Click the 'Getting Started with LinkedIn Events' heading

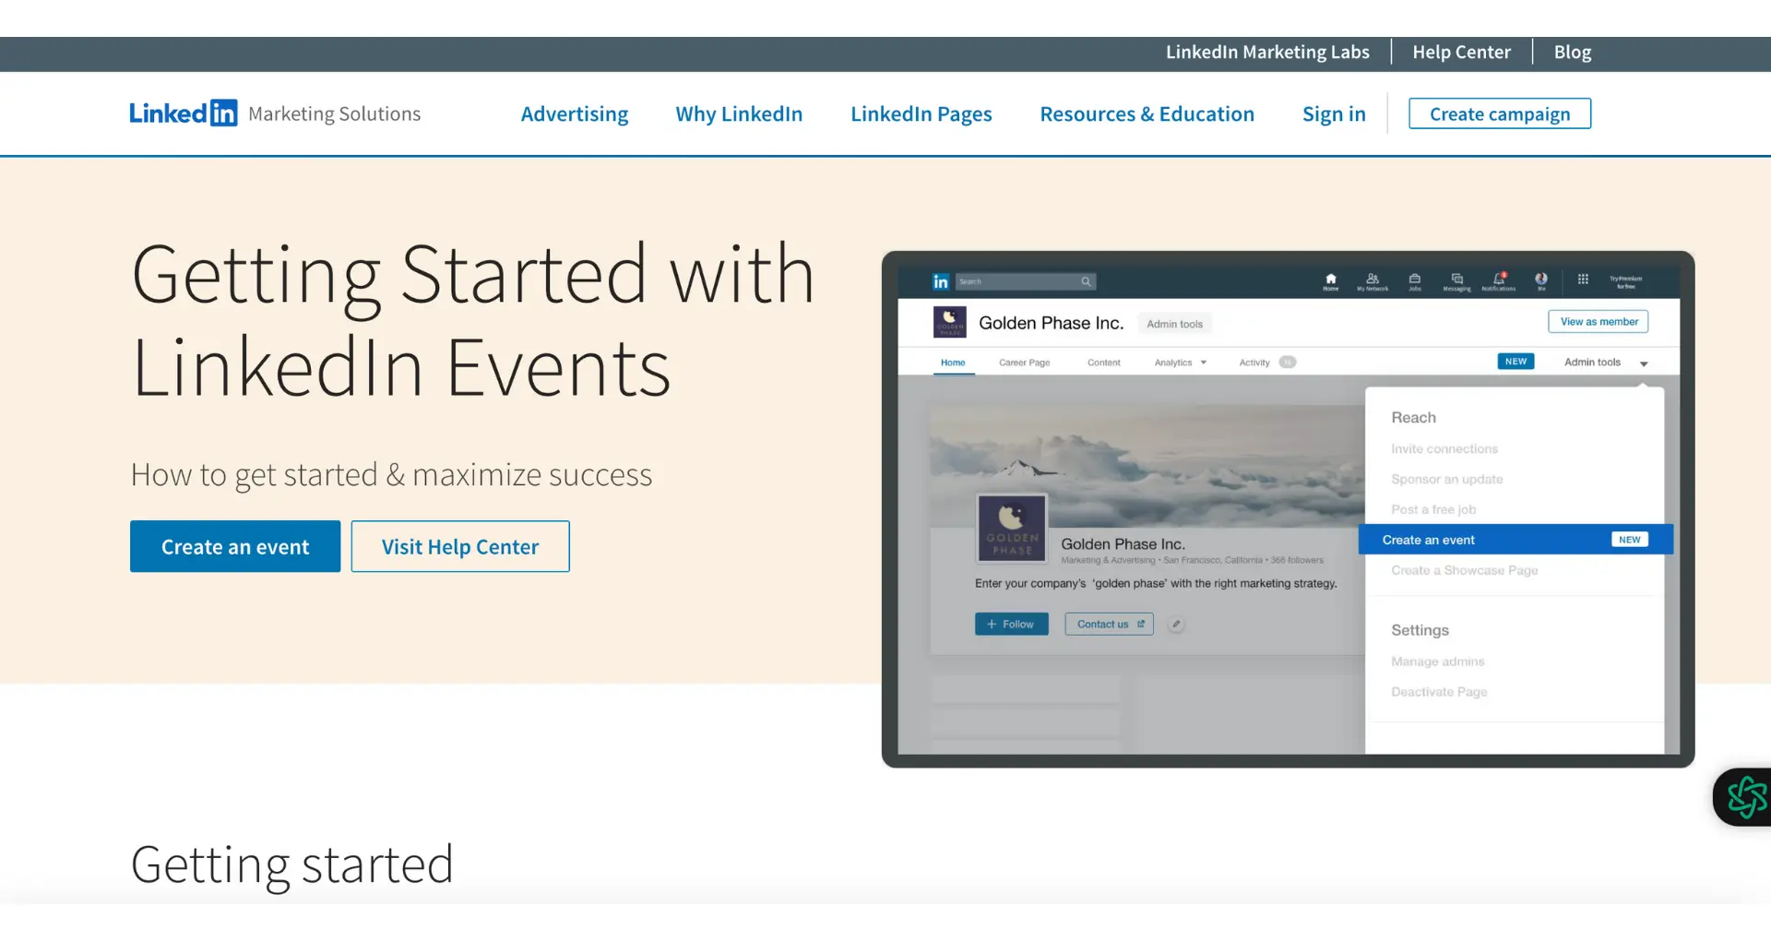coord(473,320)
